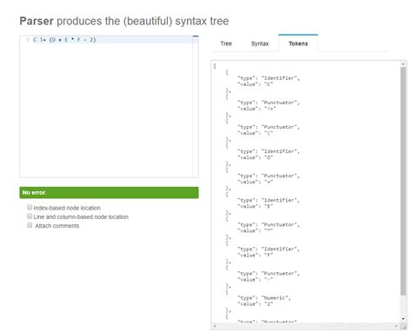Click the Numeric token type entry
The image size is (412, 332).
(264, 298)
